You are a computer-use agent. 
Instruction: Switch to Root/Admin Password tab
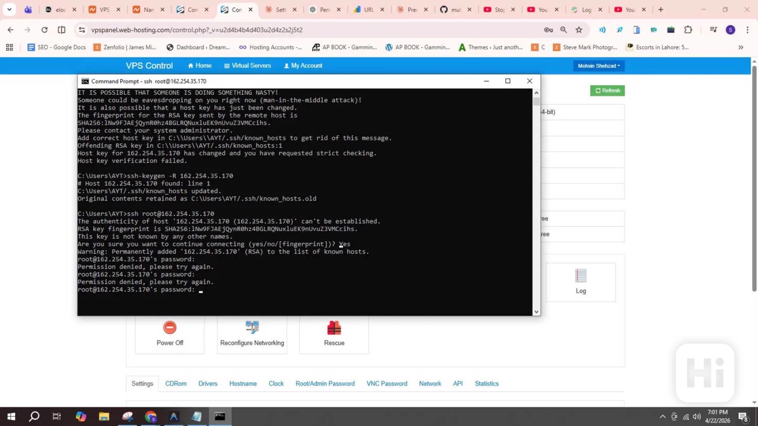click(325, 383)
